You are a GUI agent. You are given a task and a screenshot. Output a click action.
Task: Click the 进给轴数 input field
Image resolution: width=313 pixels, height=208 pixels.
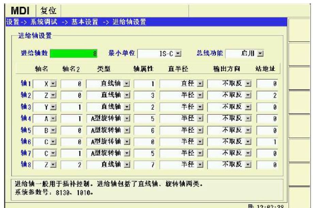[74, 53]
